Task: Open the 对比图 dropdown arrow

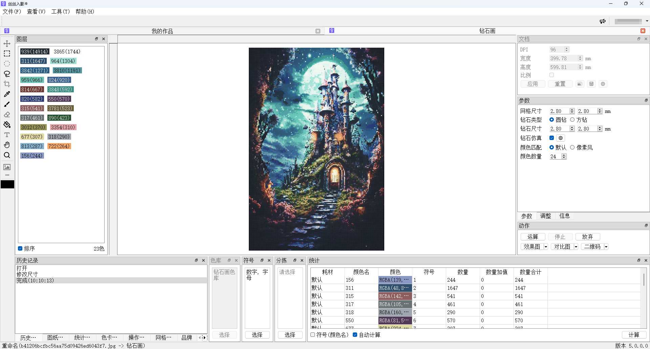Action: pos(576,247)
